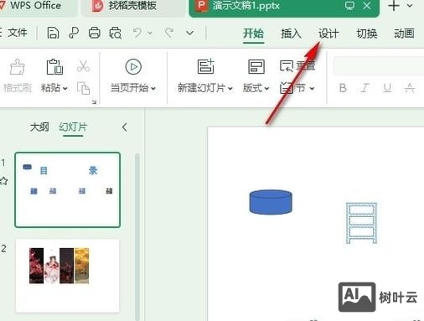Click the animation star icon beside slide 1
Image resolution: width=424 pixels, height=321 pixels.
[4, 181]
